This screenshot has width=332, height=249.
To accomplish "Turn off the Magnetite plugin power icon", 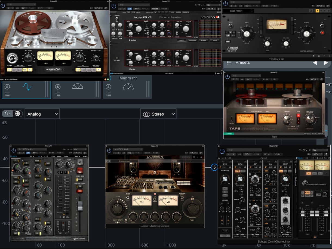I will pos(3,5).
